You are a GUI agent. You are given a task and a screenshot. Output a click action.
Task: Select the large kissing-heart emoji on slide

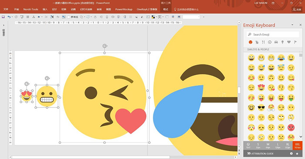[x=105, y=97]
